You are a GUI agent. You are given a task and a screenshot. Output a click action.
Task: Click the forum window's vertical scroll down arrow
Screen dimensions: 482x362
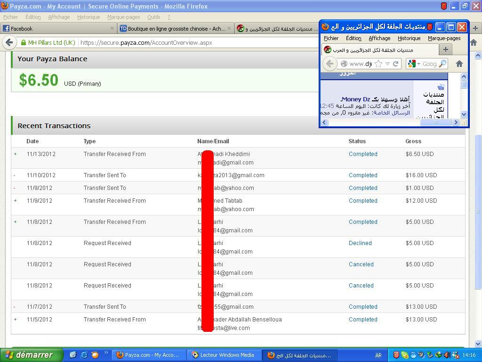point(464,114)
